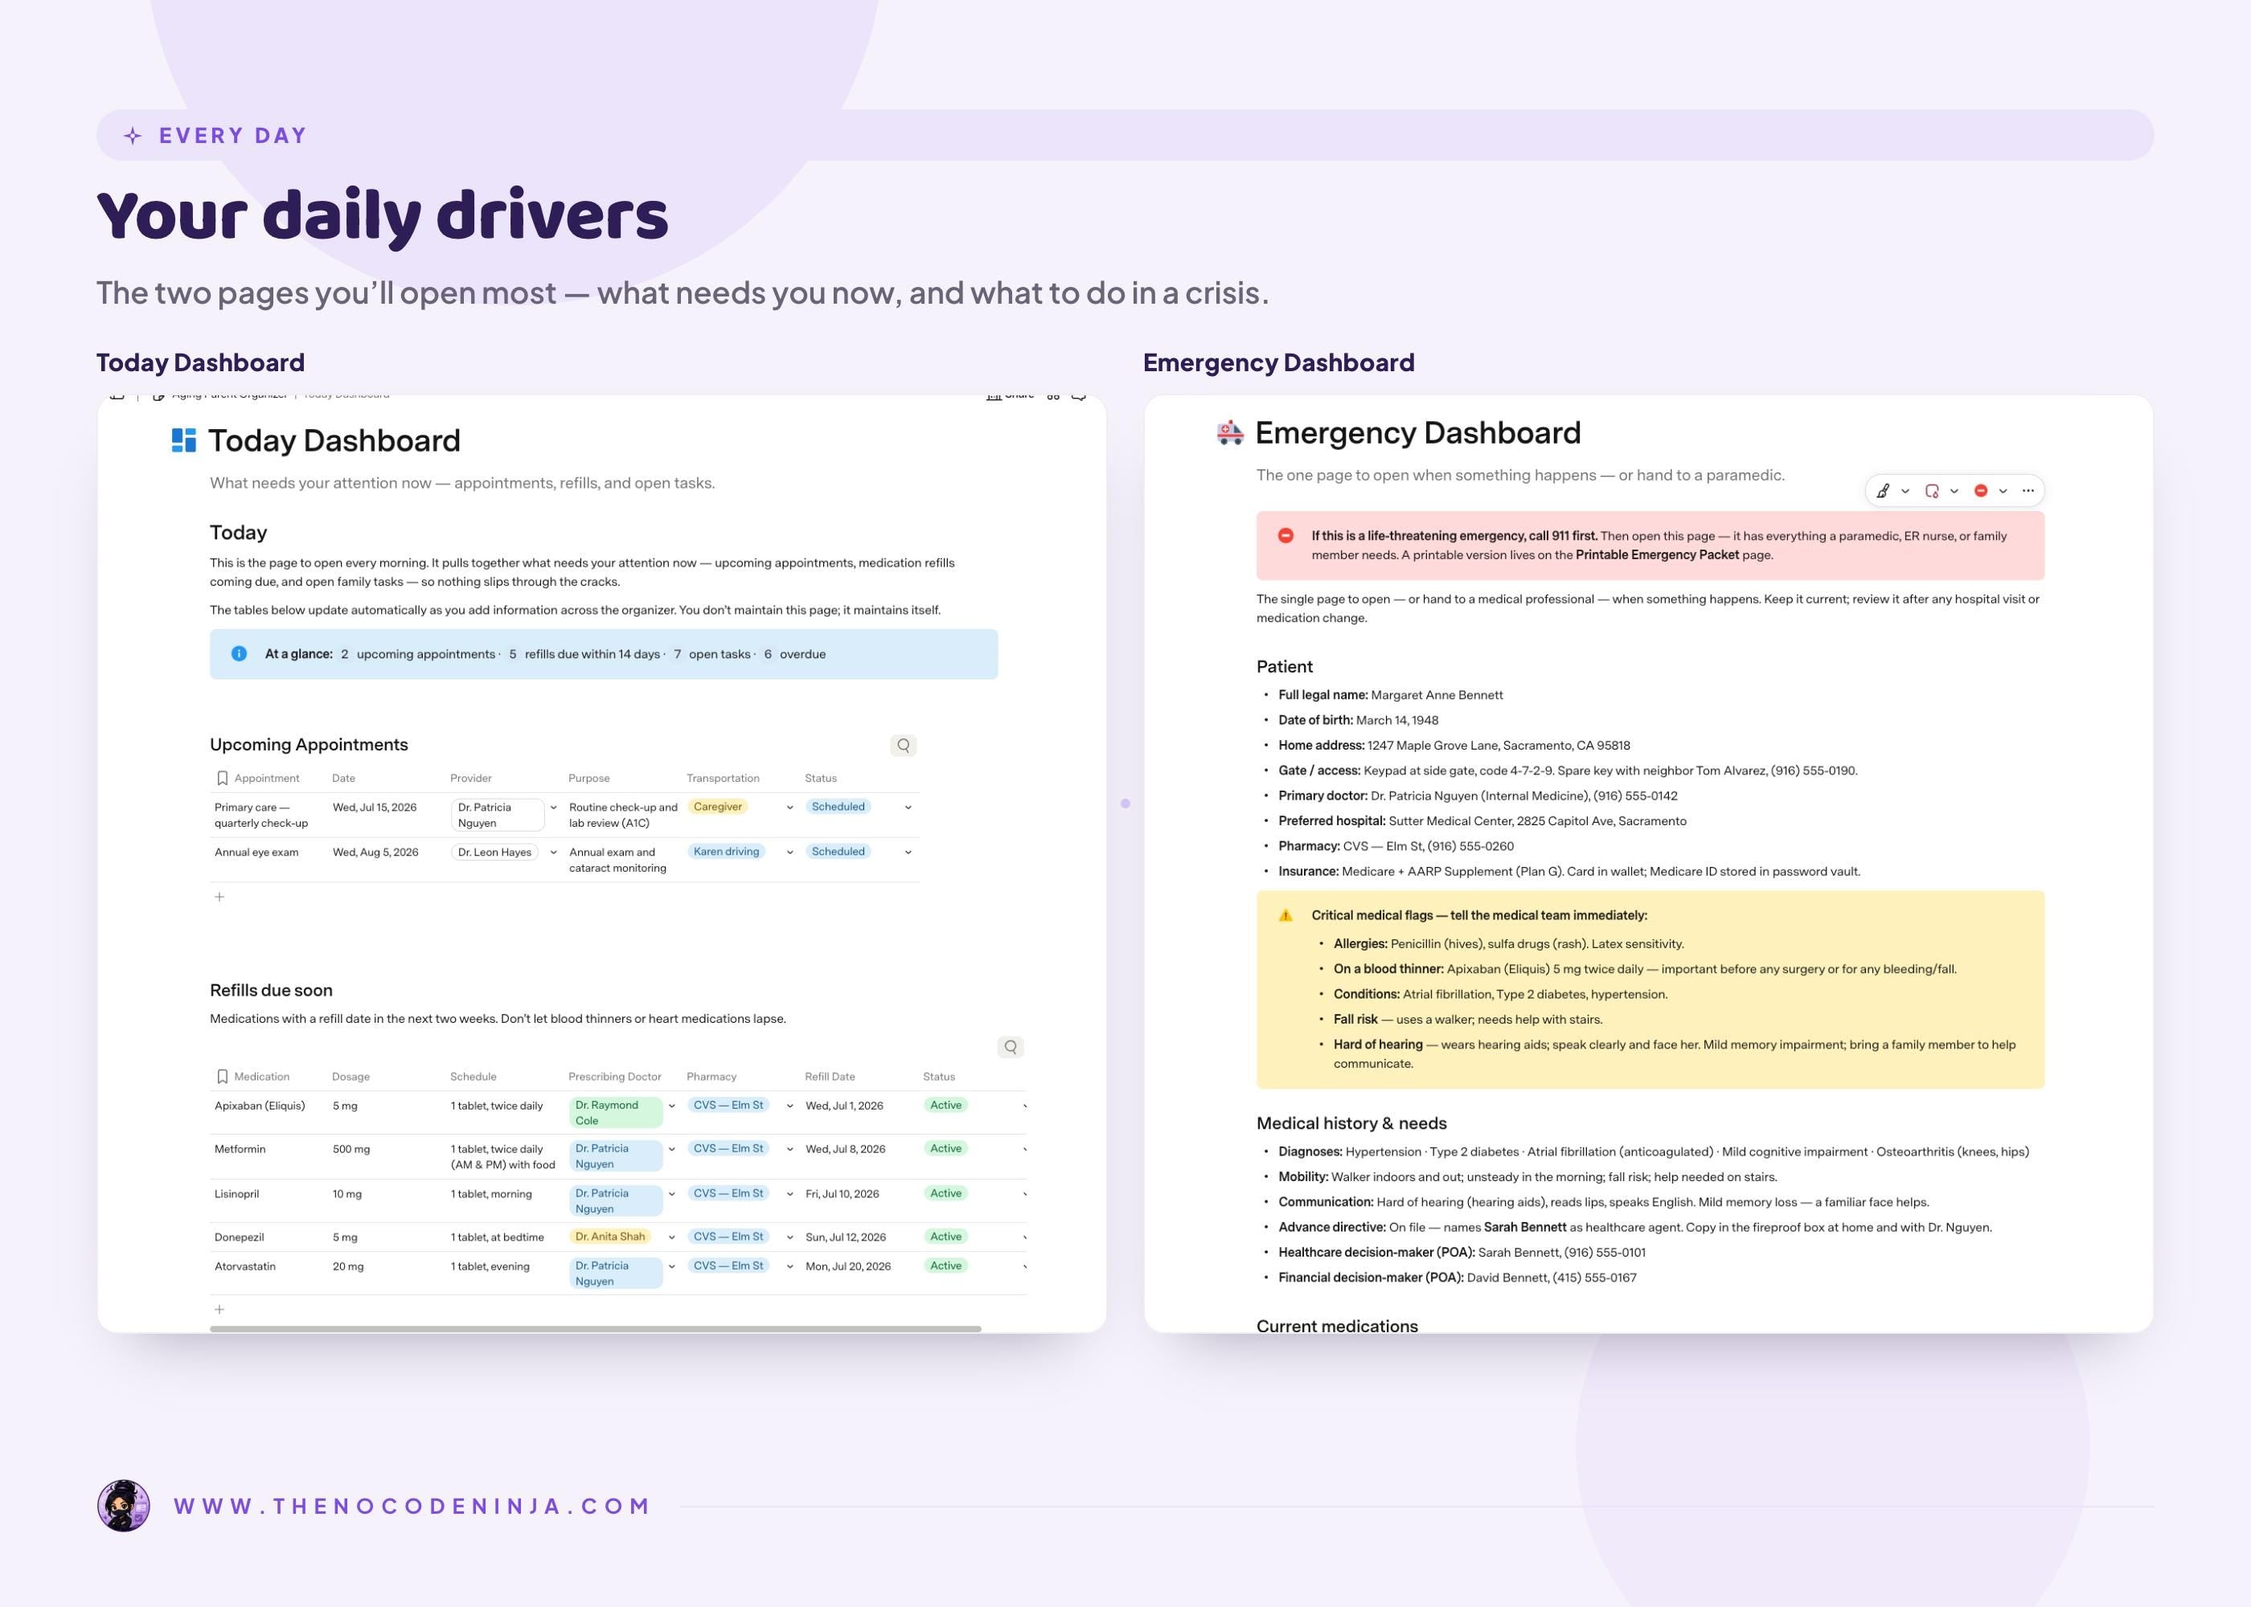Click the Donepezil medication cell
The width and height of the screenshot is (2251, 1607).
[x=240, y=1237]
